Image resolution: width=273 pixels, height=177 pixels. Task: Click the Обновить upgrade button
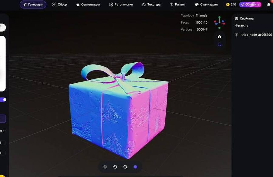[x=250, y=5]
